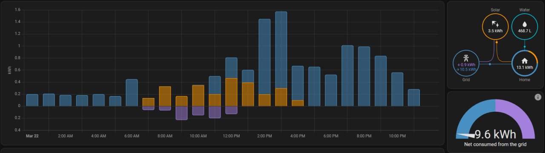This screenshot has height=153, width=545.
Task: Click the 13.1 kWh home value
Action: (525, 67)
